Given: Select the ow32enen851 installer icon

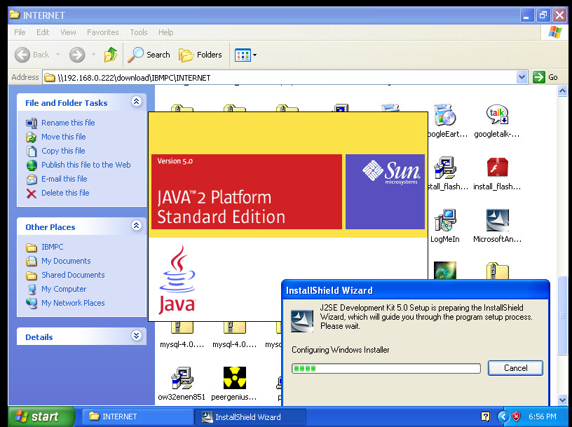Looking at the screenshot, I should tap(182, 379).
